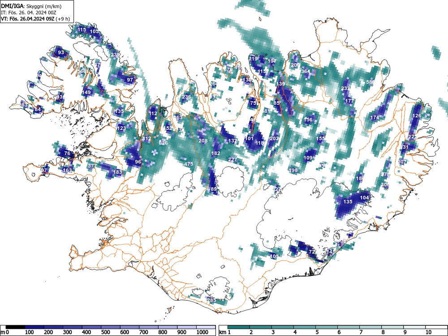Select the '89' visibility value
Screen dimensions: 448x336
click(213, 189)
